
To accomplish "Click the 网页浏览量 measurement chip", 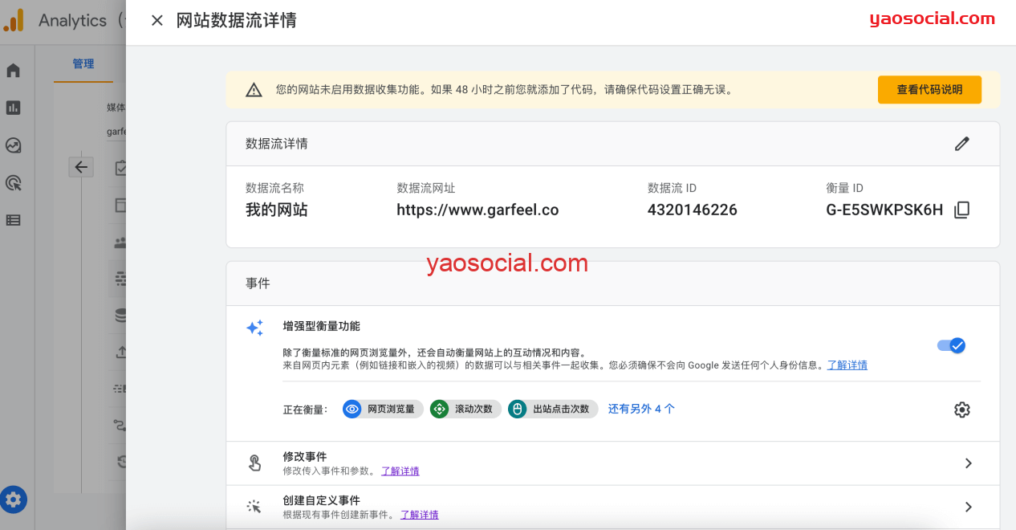I will tap(383, 410).
